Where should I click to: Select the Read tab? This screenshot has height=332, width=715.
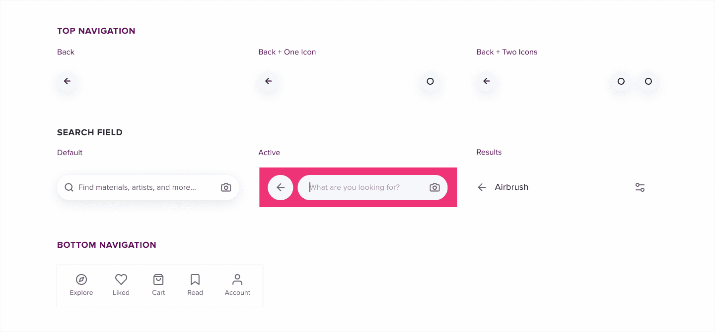(195, 285)
